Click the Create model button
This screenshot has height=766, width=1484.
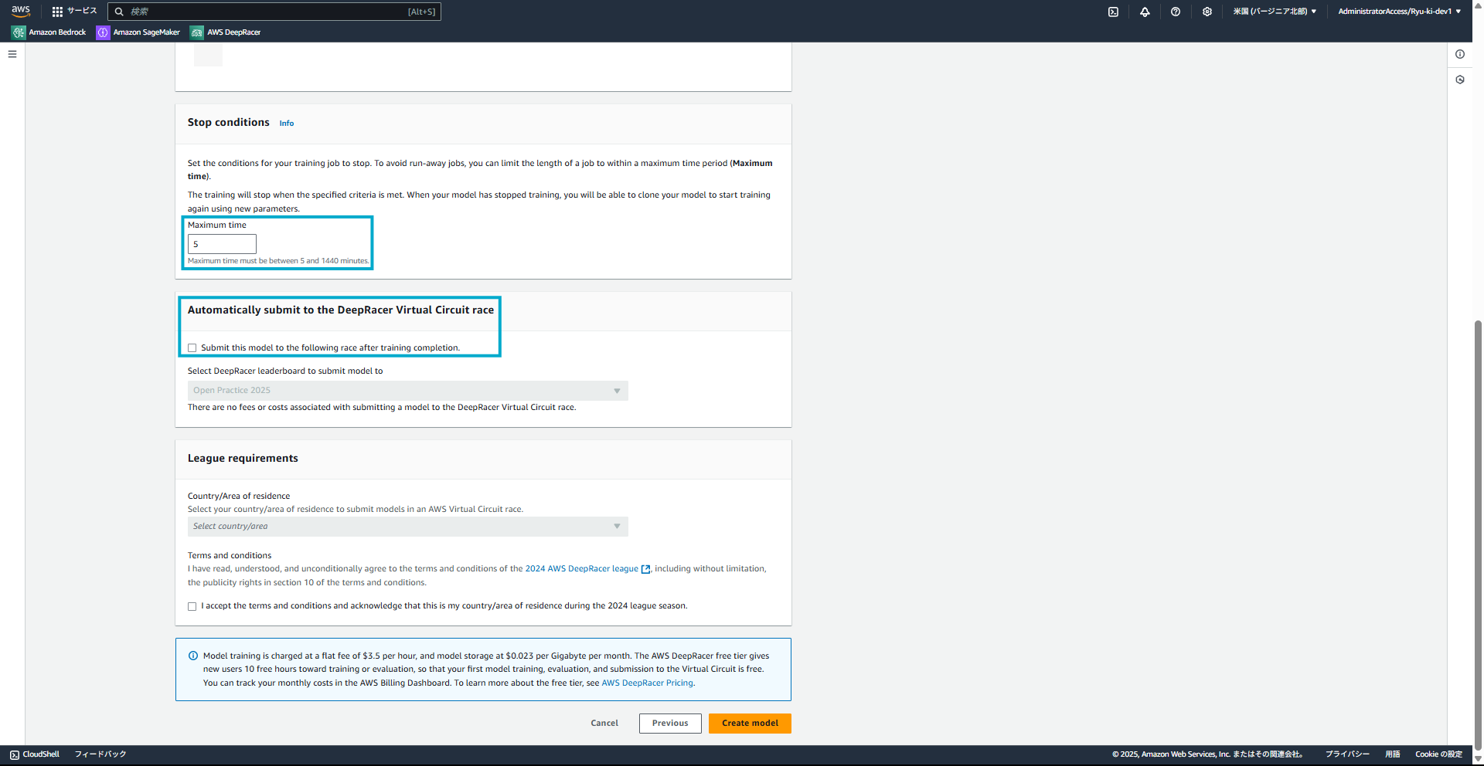[750, 724]
